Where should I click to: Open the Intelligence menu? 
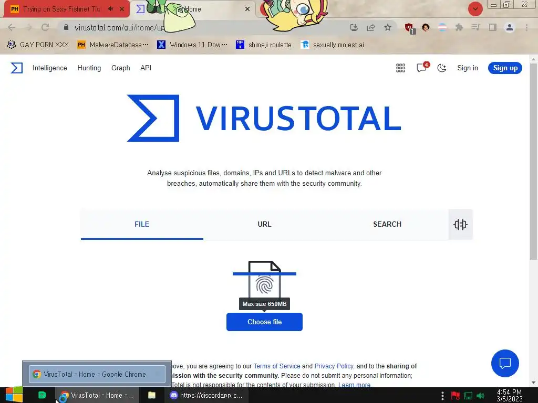tap(50, 68)
